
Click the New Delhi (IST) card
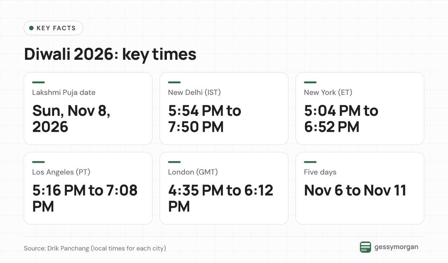tap(224, 108)
